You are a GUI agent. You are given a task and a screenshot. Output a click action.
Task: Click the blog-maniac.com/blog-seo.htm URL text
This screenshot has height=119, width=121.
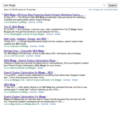(x=22, y=104)
